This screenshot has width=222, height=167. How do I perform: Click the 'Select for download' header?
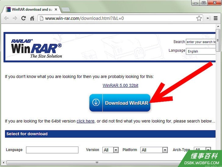pyautogui.click(x=110, y=134)
